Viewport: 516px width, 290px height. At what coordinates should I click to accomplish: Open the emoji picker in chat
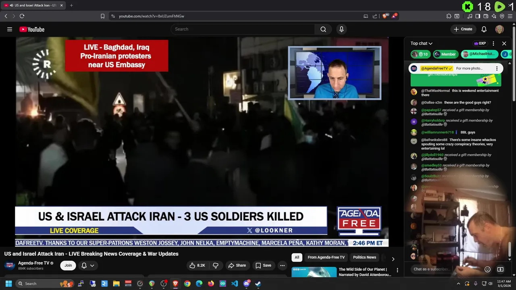coord(487,269)
